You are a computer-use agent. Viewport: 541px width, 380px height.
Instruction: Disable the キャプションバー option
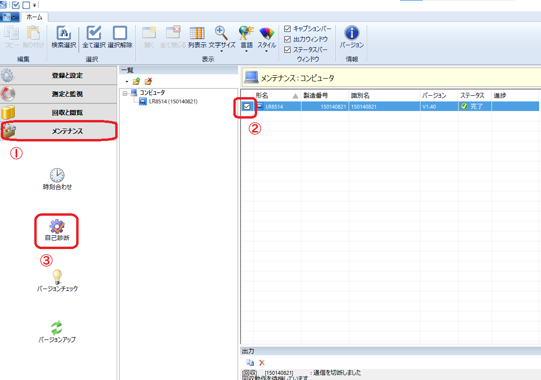(288, 28)
